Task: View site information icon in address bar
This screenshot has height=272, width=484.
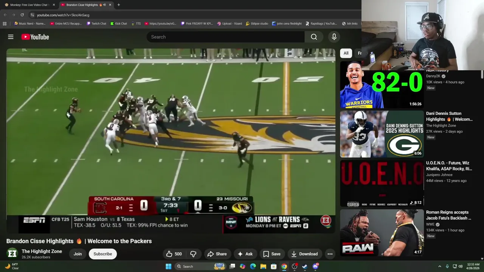Action: (32, 15)
